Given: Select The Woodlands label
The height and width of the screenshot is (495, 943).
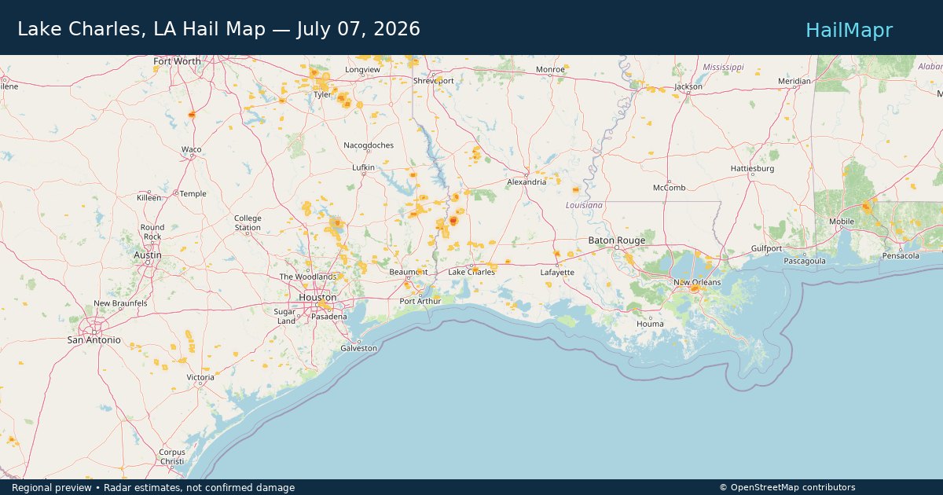Looking at the screenshot, I should click(x=308, y=277).
